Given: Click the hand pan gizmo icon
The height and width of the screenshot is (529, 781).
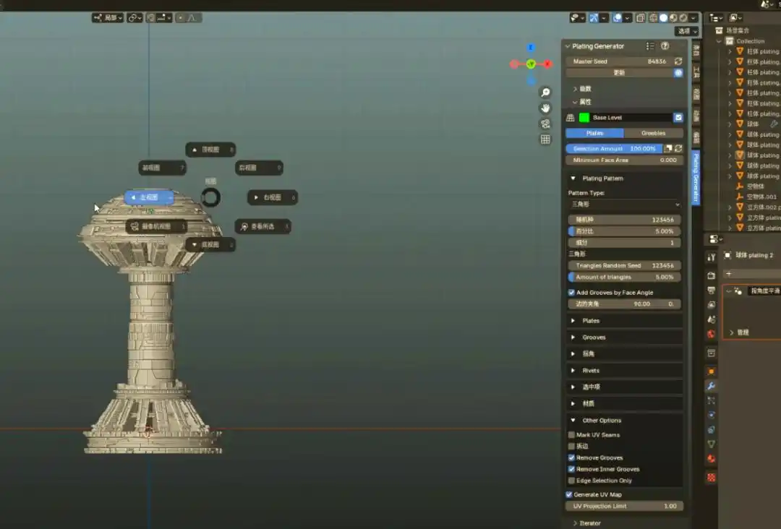Looking at the screenshot, I should (x=545, y=108).
